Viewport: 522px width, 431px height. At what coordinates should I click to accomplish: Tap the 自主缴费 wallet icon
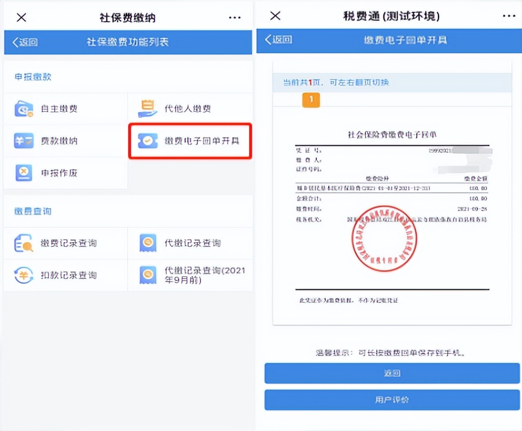[x=24, y=109]
